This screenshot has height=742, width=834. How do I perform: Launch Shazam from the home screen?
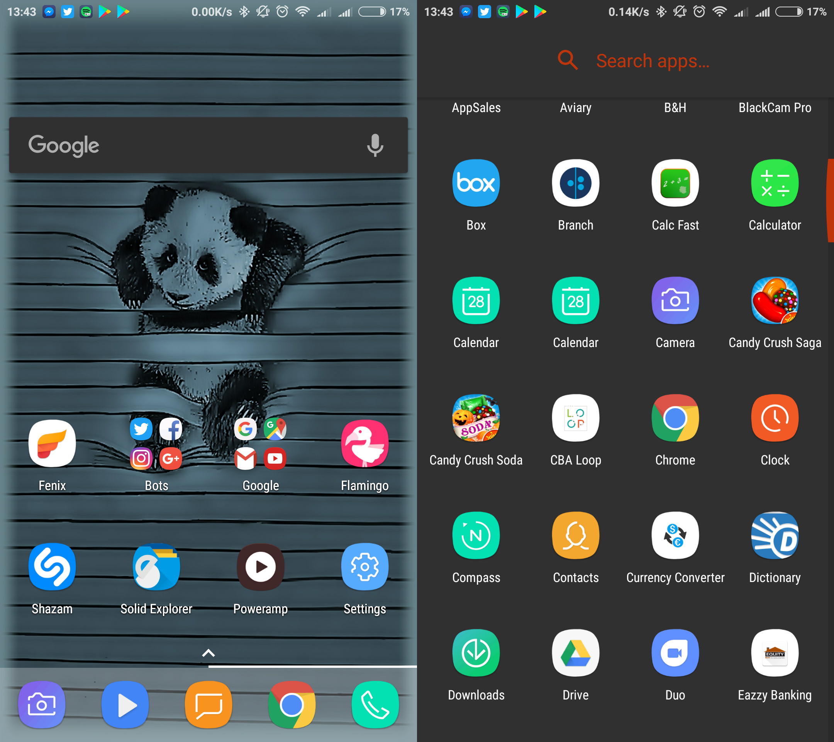pos(52,567)
